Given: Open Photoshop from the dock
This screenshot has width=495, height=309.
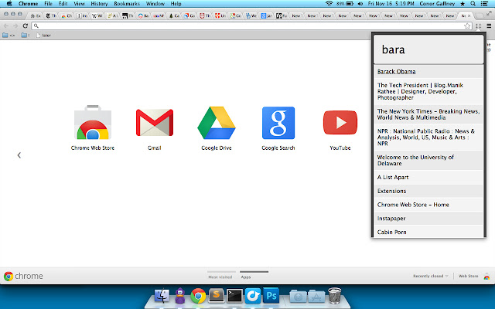Looking at the screenshot, I should tap(271, 295).
